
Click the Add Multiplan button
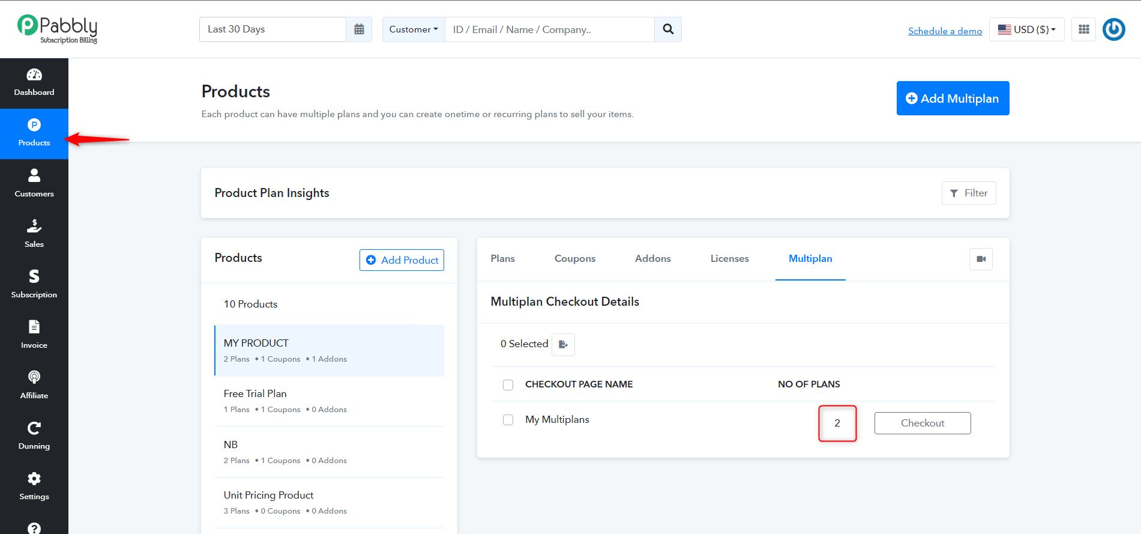pyautogui.click(x=953, y=98)
